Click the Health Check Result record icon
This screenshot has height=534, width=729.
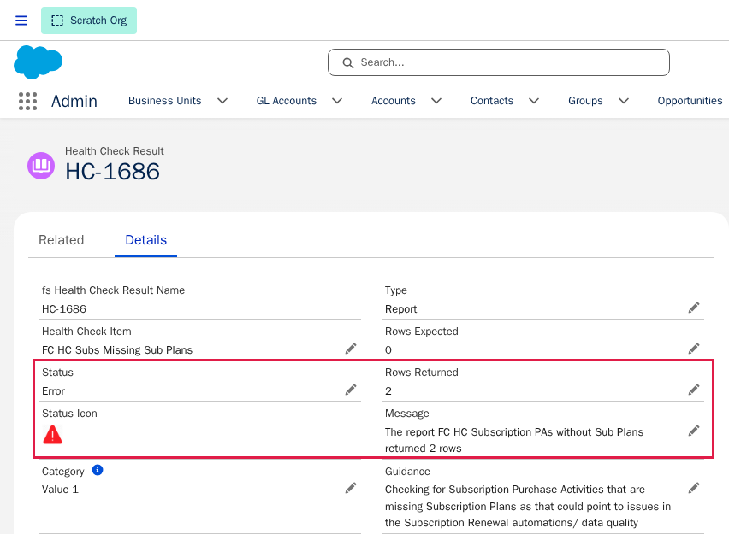(41, 165)
